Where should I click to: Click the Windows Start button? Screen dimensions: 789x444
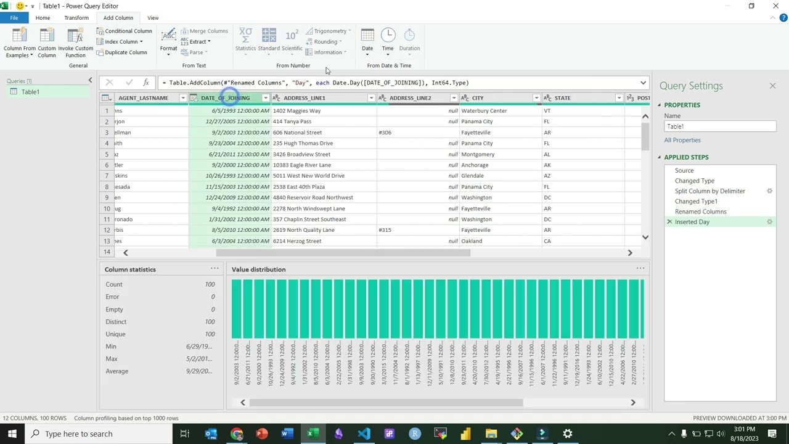[x=12, y=434]
